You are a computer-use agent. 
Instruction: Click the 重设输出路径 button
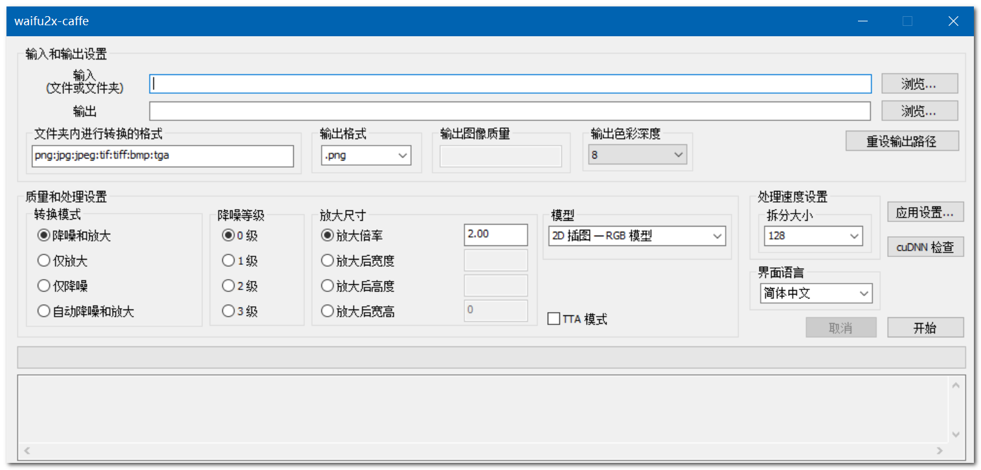(x=902, y=140)
